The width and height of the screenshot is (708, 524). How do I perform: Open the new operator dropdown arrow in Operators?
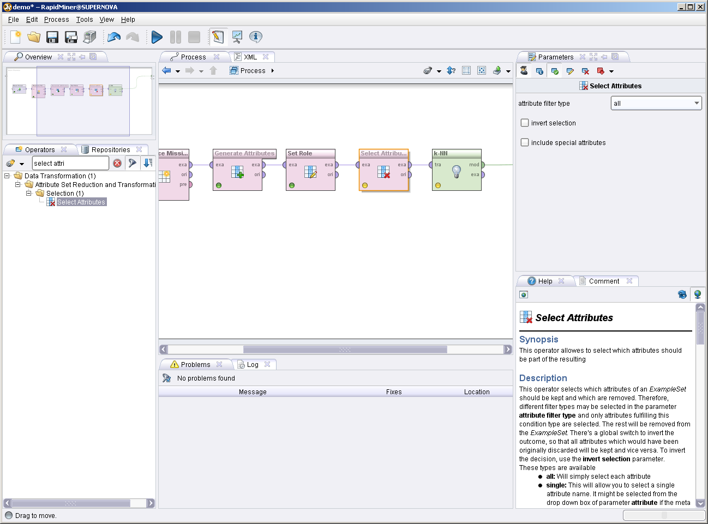(22, 164)
